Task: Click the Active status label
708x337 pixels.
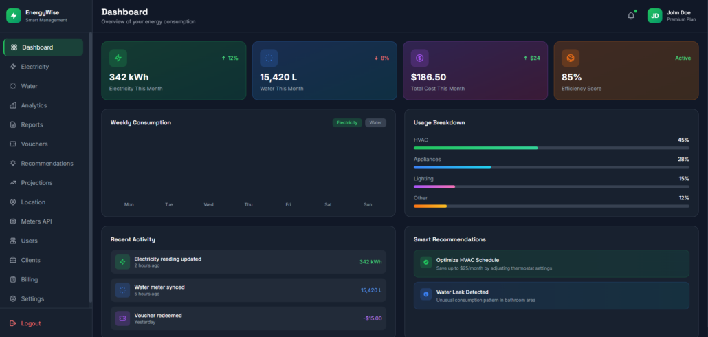Action: click(683, 58)
